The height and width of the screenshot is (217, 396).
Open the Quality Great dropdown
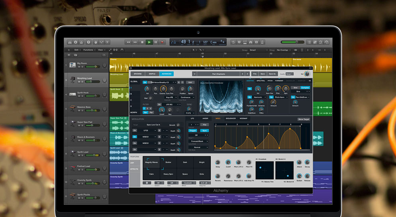click(289, 74)
